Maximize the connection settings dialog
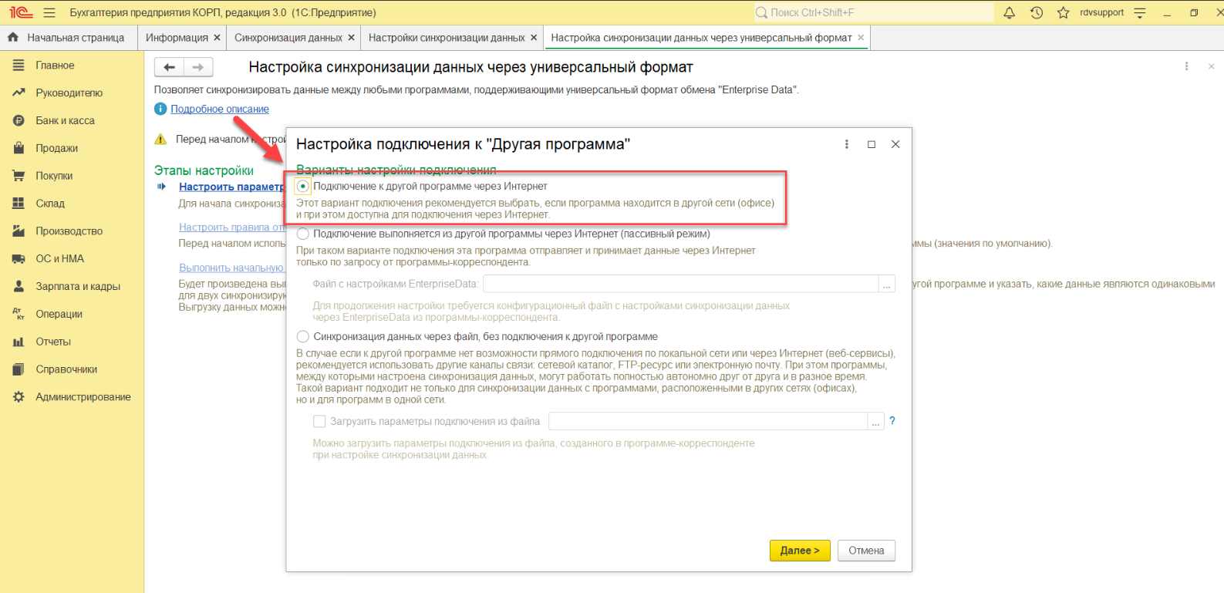Image resolution: width=1224 pixels, height=593 pixels. coord(872,144)
